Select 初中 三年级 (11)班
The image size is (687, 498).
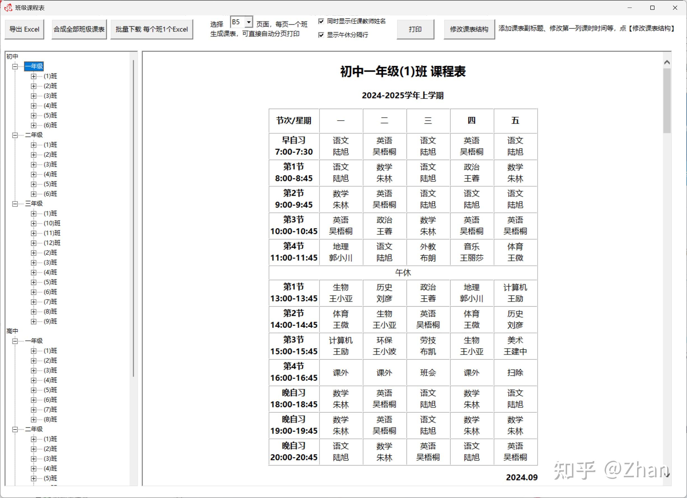52,233
